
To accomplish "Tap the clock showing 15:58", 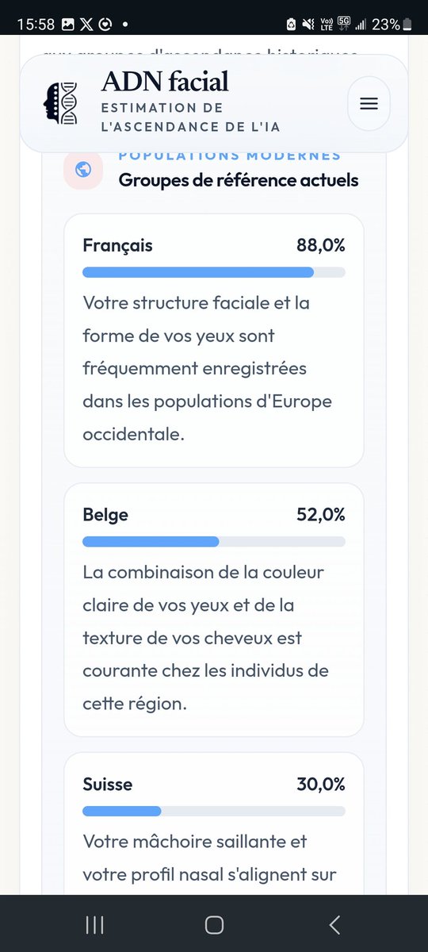I will [x=34, y=25].
